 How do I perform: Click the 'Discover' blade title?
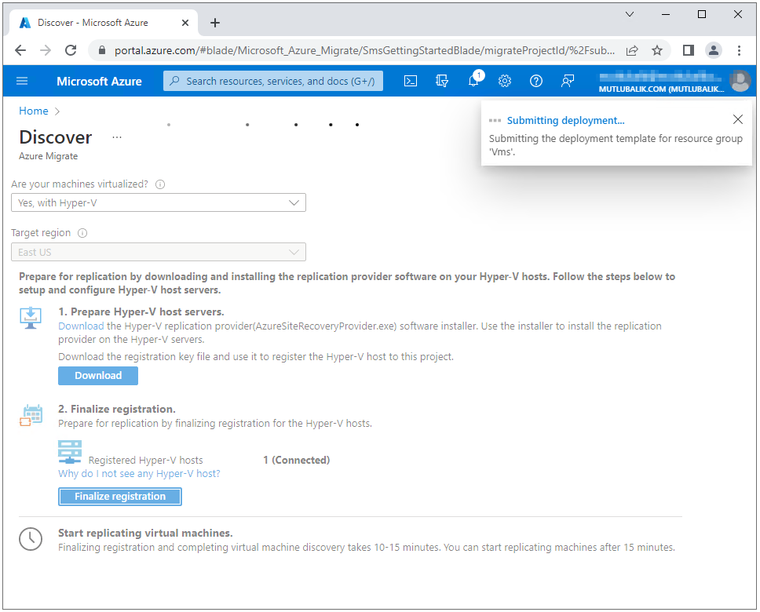pyautogui.click(x=56, y=137)
